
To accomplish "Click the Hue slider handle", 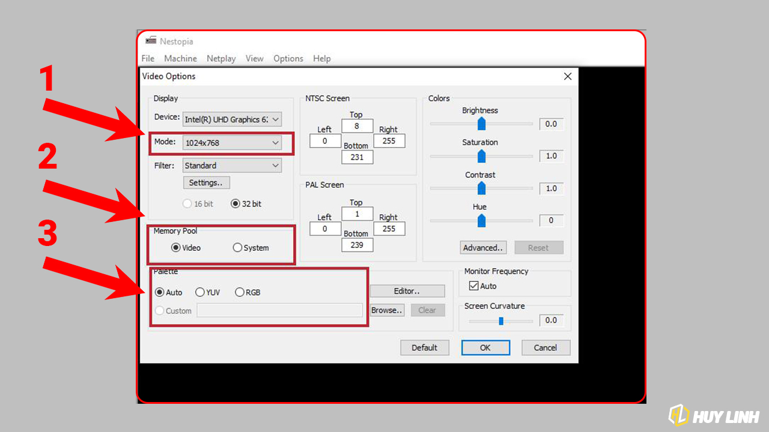I will [481, 221].
